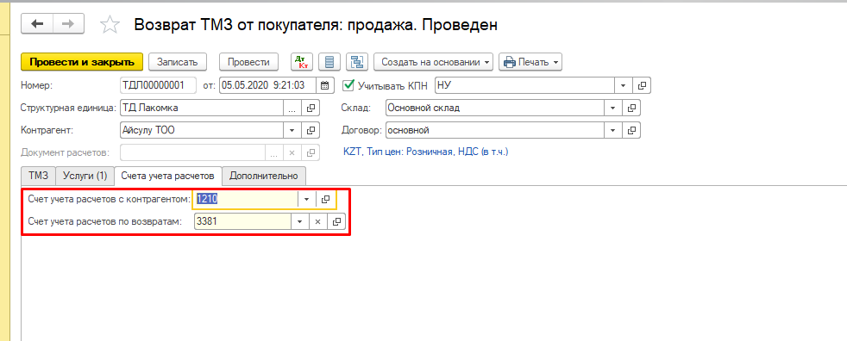The image size is (847, 341).
Task: Focus the Контрагент field Айсулу ТОО
Action: point(202,130)
